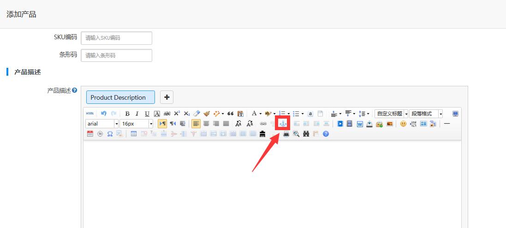This screenshot has height=228, width=506.
Task: Click the printer icon in toolbar
Action: click(x=286, y=134)
